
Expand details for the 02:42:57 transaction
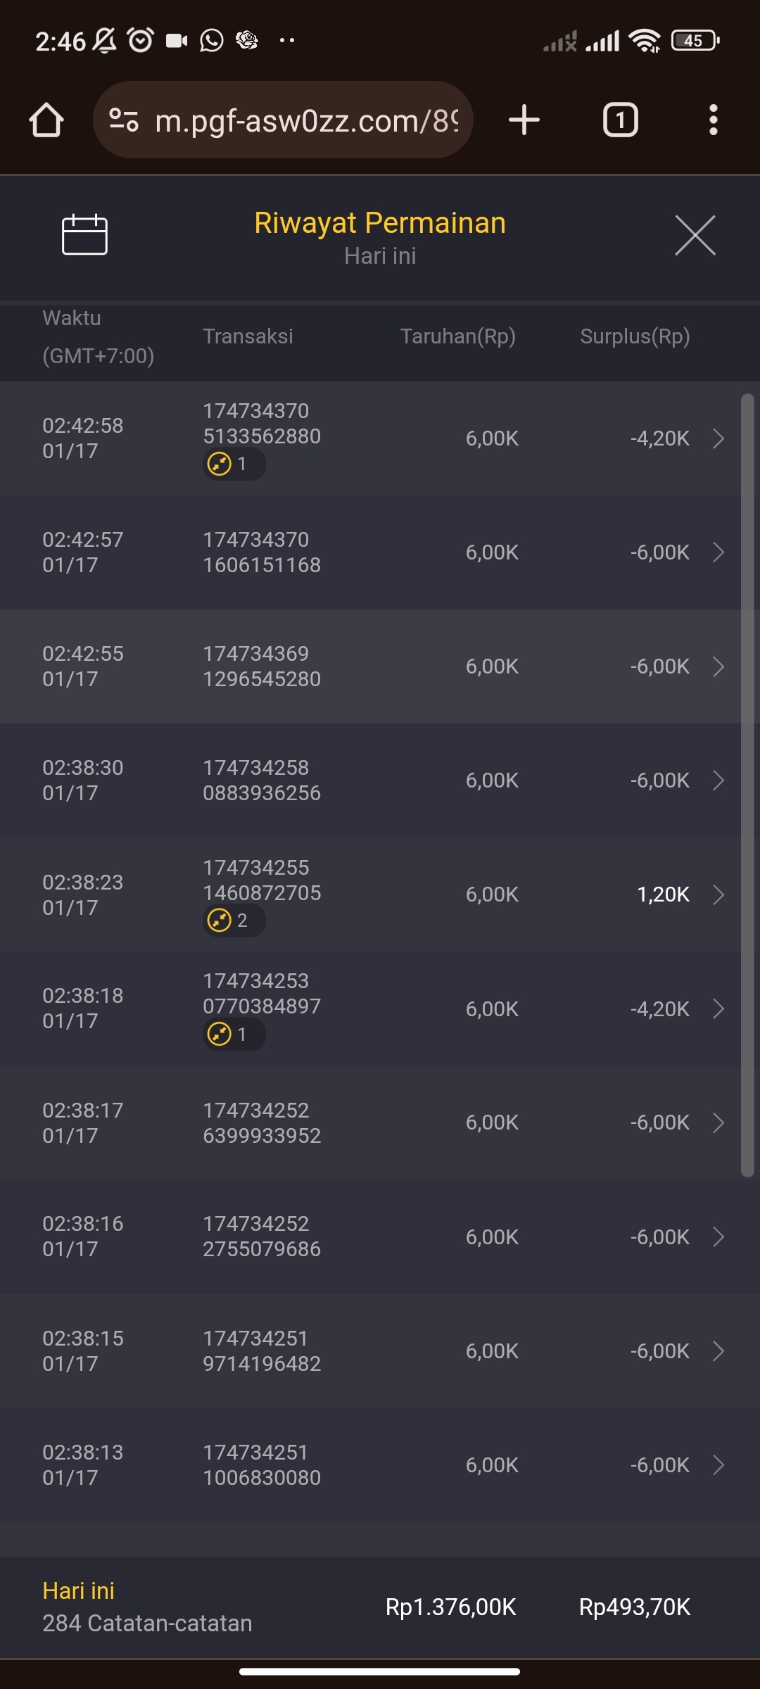point(718,552)
